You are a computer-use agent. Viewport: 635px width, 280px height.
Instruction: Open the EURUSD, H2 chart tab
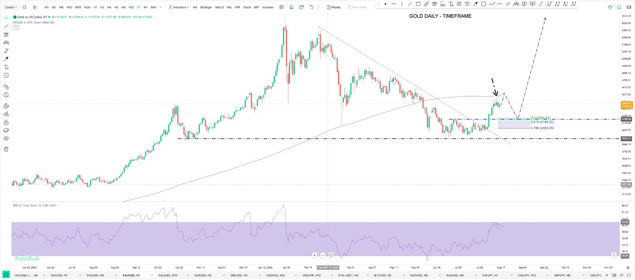[203, 275]
